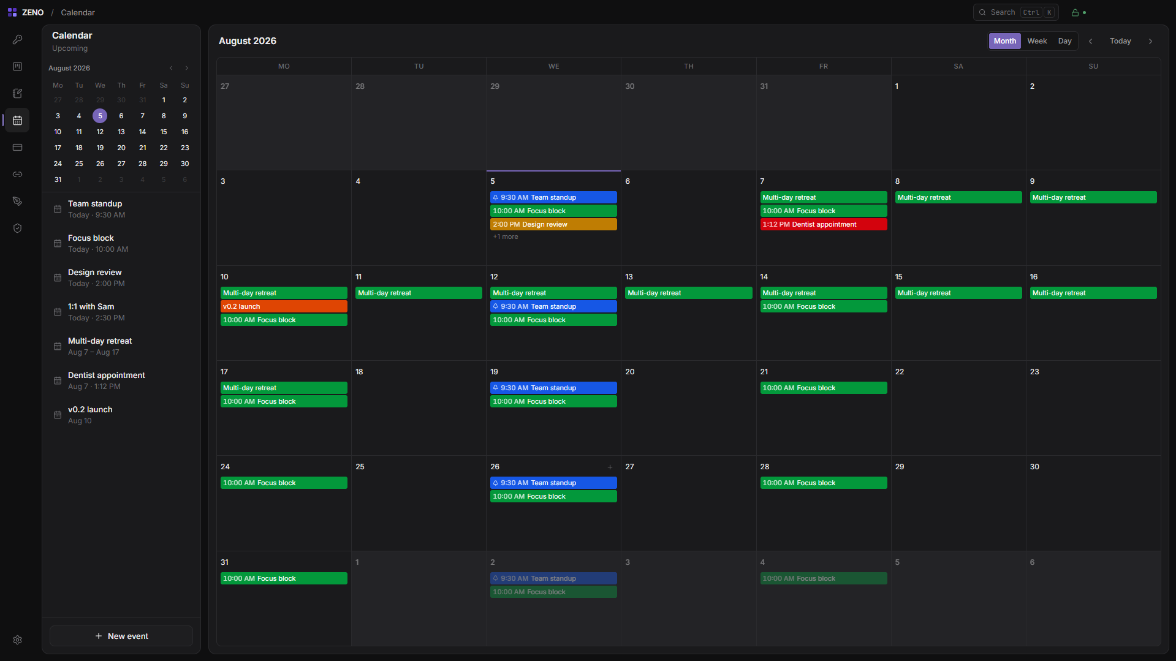Screen dimensions: 1176x661
Task: Open 10:00 AM Focus block on August 21
Action: tap(823, 388)
